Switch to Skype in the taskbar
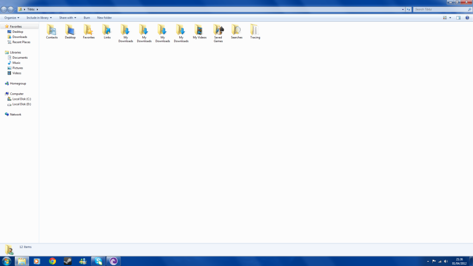473x266 pixels. 98,261
